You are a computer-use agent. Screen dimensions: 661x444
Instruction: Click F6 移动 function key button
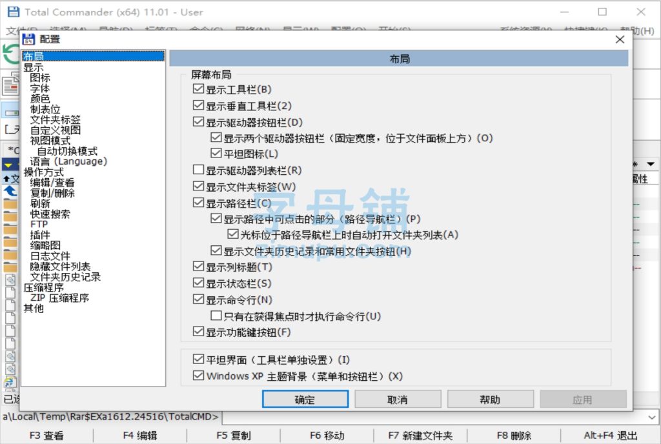pos(327,435)
